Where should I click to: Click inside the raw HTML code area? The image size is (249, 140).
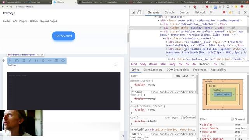(63, 91)
